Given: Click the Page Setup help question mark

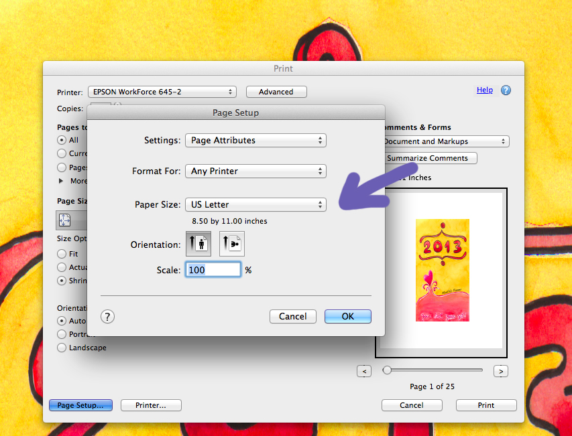Looking at the screenshot, I should point(107,317).
